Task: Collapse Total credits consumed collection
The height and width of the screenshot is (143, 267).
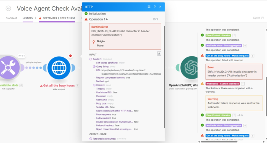Action: point(91,139)
